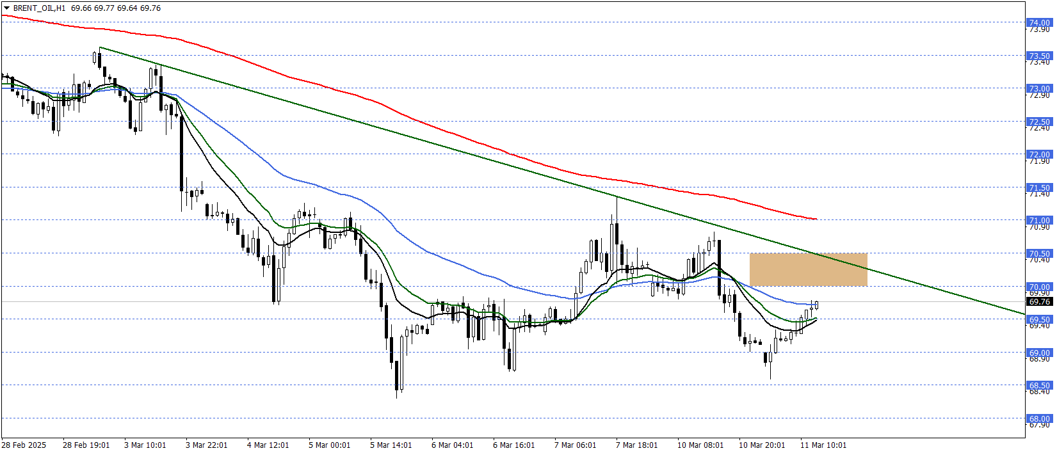The image size is (1057, 453).
Task: Click the 5 Mar 14:01 time label
Action: tap(391, 445)
